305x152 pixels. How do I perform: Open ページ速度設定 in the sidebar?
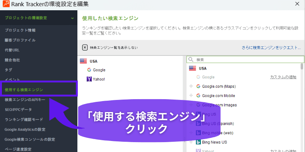click(x=18, y=149)
